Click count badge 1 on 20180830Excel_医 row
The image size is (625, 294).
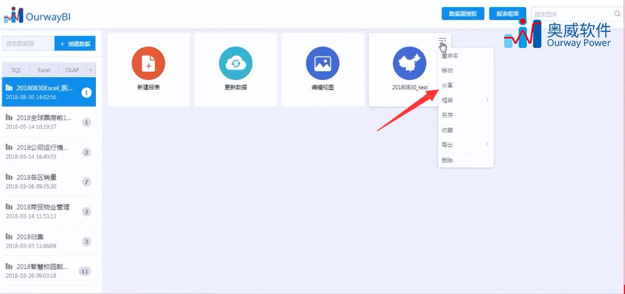coord(87,93)
